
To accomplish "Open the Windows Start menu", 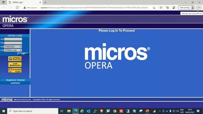I will 3,111.
